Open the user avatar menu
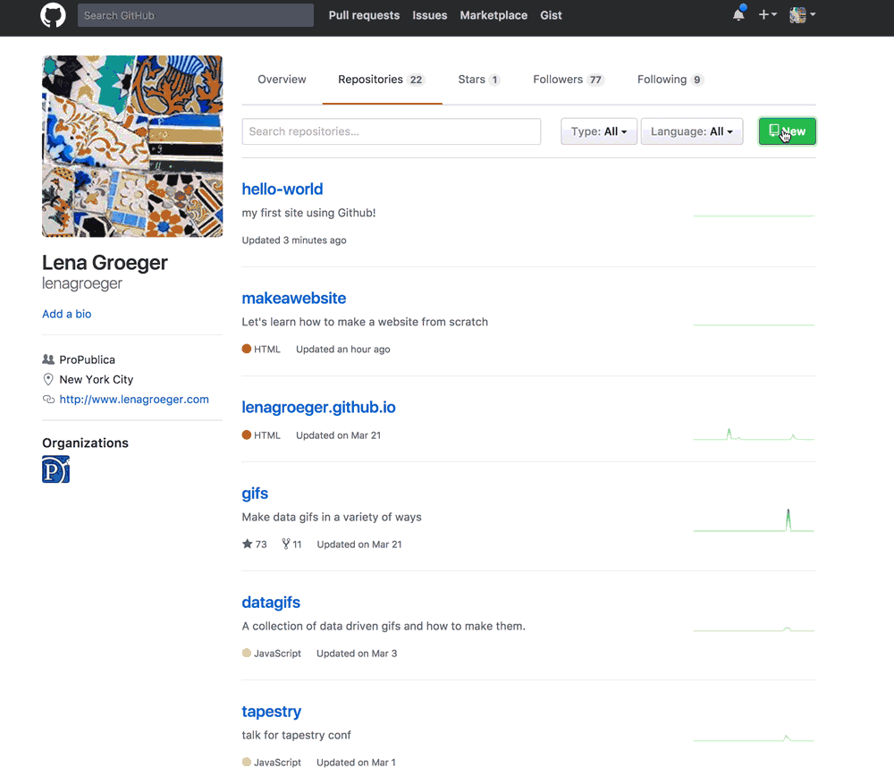Viewport: 894px width, 768px height. [x=802, y=15]
